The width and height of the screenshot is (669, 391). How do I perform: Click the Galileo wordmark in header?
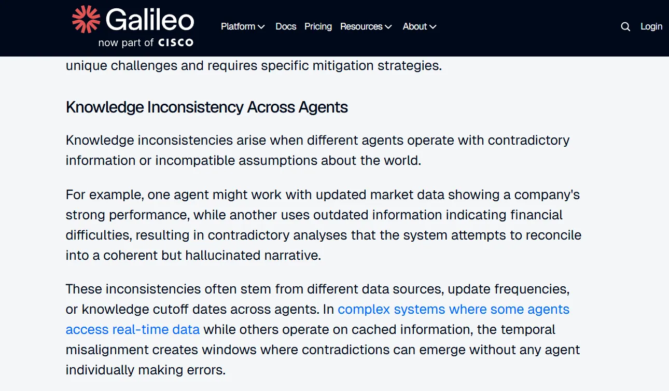tap(150, 20)
